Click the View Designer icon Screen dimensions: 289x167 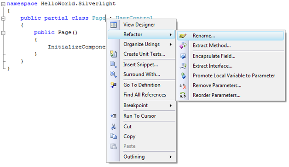point(113,24)
